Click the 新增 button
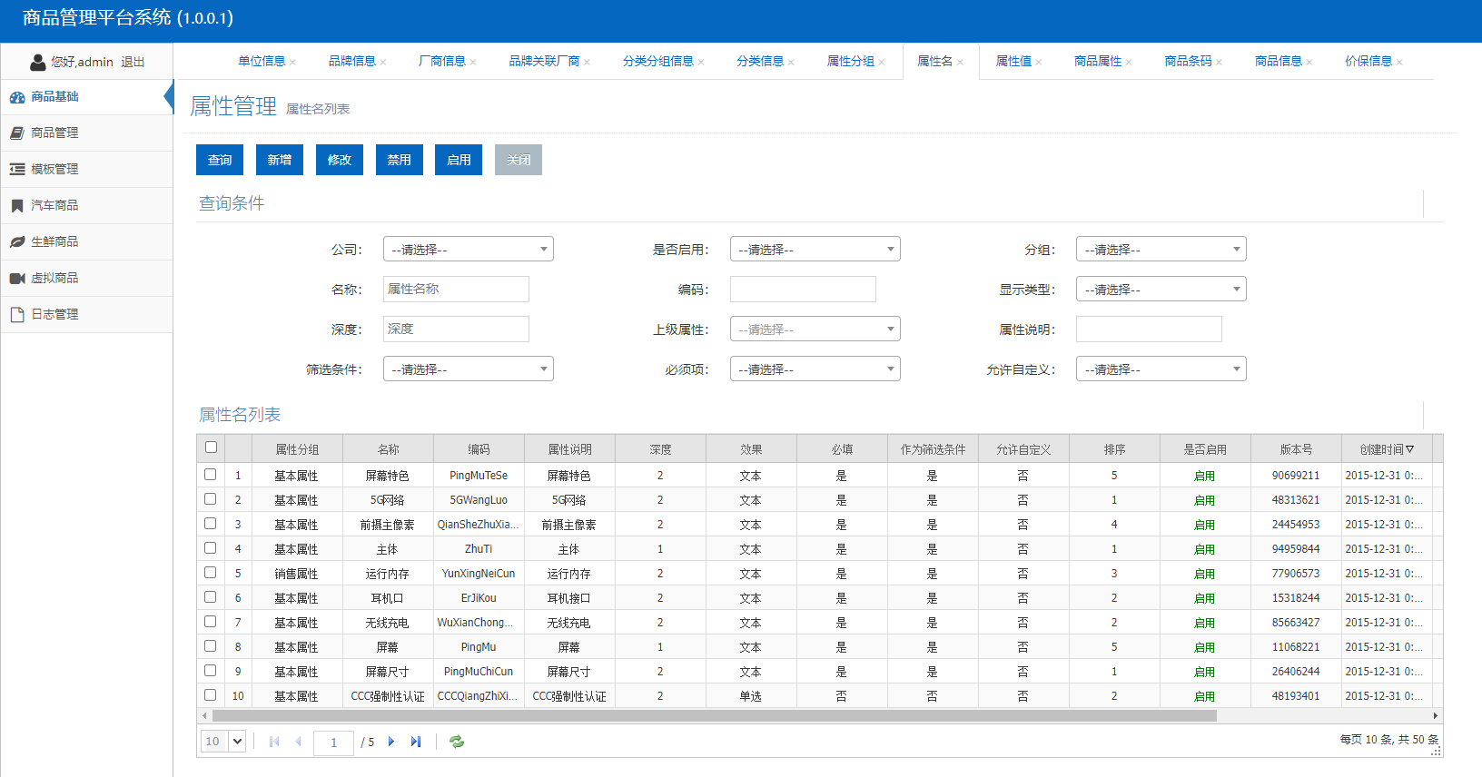1482x777 pixels. 280,160
